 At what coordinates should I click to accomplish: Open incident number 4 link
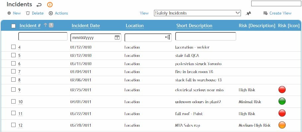click(19, 48)
